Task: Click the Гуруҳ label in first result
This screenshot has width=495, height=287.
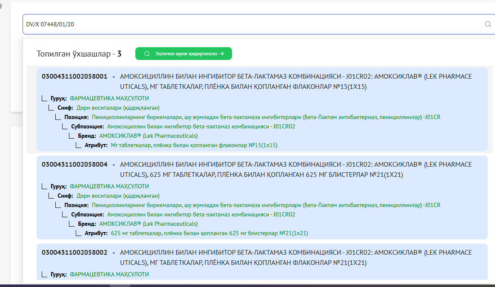Action: tap(59, 98)
